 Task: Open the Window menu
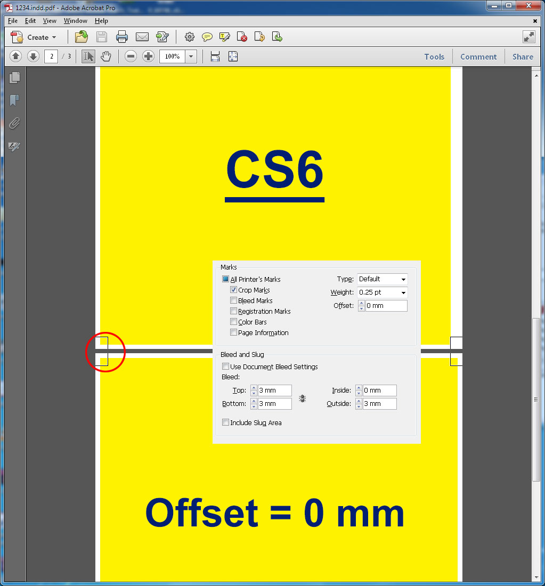coord(75,21)
